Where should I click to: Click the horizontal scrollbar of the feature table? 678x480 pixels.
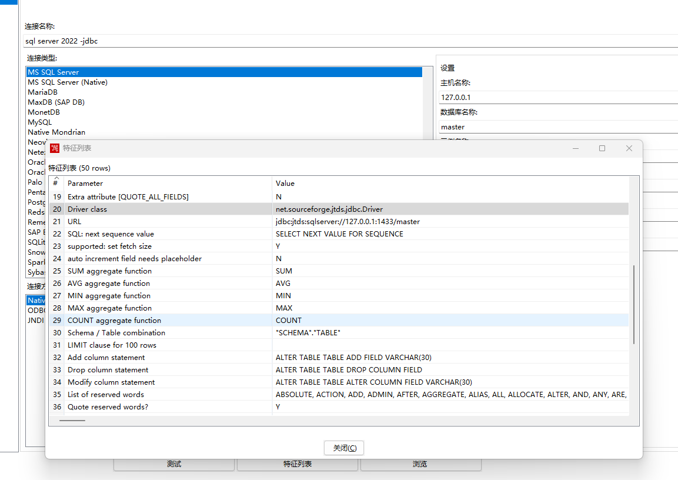tap(72, 421)
